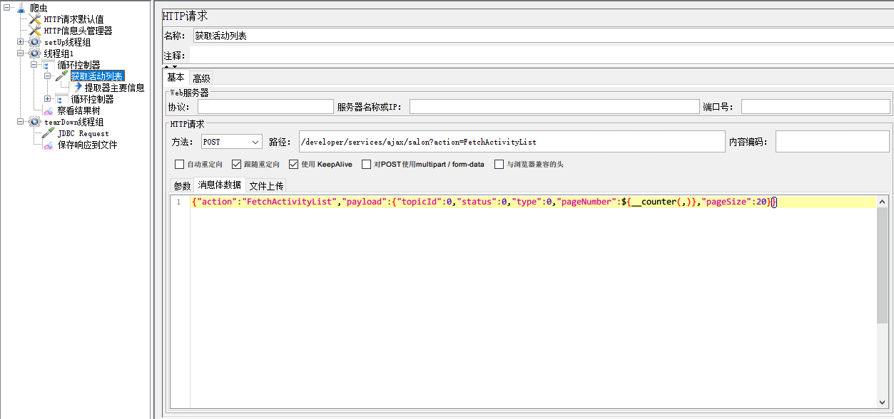
Task: Select the setUp线程组 gear icon
Action: (x=34, y=42)
